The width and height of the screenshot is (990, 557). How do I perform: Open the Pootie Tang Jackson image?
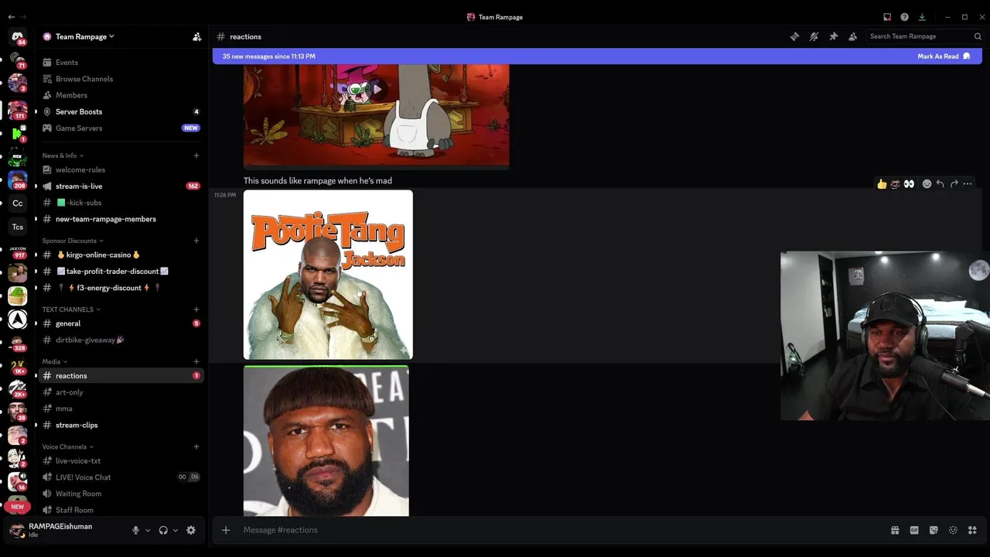click(328, 275)
